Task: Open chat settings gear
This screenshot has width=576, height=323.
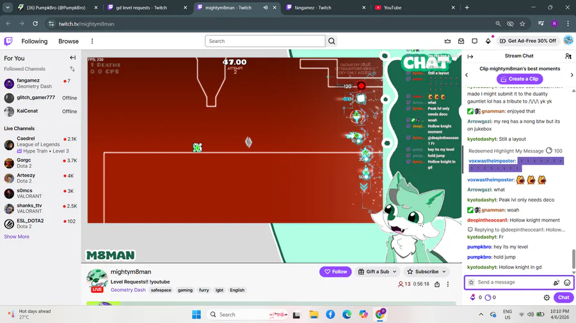Action: pos(547,297)
